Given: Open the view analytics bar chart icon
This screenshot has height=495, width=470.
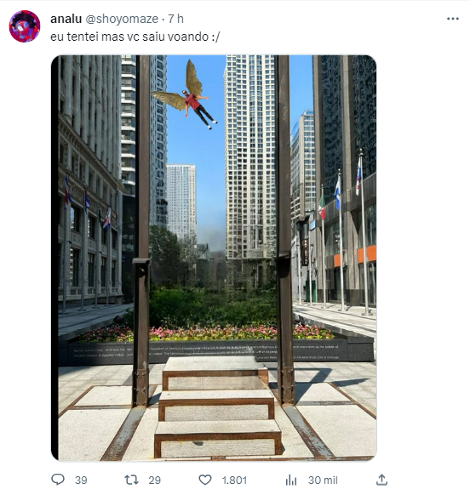Looking at the screenshot, I should [x=291, y=481].
